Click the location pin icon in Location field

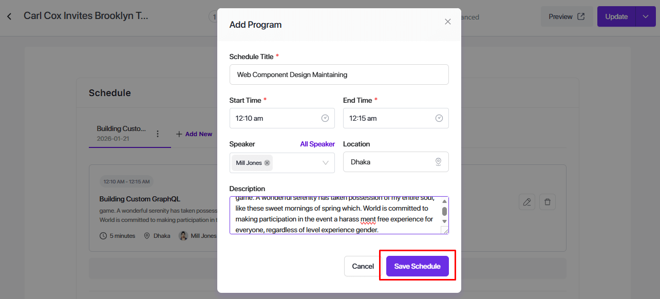(438, 162)
